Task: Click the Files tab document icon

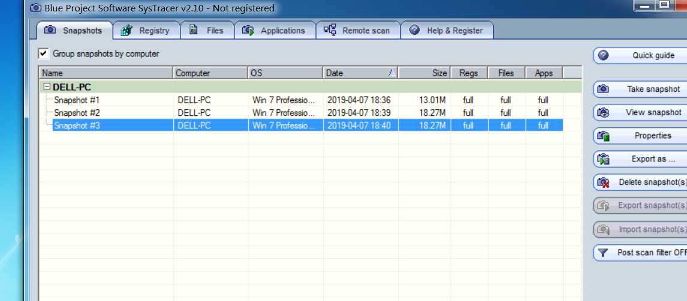Action: click(x=193, y=30)
